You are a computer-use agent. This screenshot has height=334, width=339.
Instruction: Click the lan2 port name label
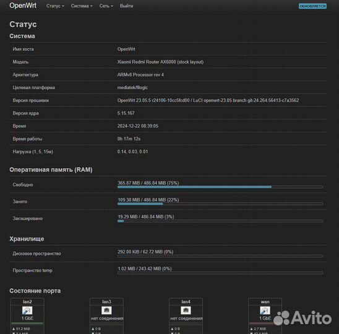pyautogui.click(x=27, y=302)
